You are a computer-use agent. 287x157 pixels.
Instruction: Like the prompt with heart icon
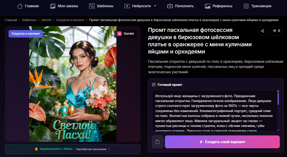click(x=276, y=31)
